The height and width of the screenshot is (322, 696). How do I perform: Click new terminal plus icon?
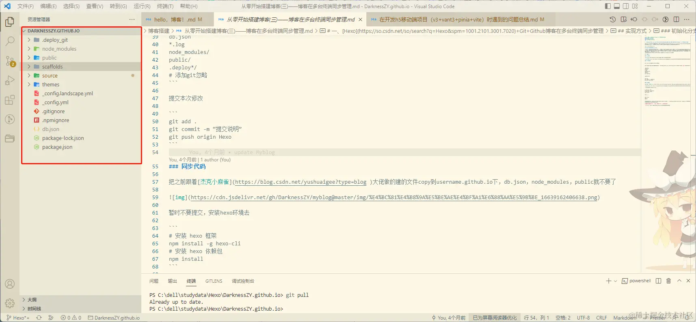pyautogui.click(x=608, y=281)
